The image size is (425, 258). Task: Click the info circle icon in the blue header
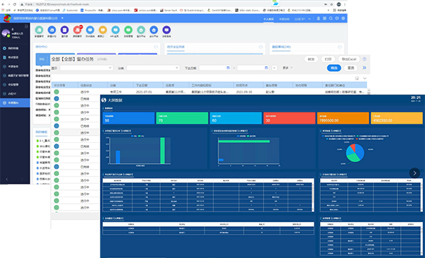click(337, 18)
